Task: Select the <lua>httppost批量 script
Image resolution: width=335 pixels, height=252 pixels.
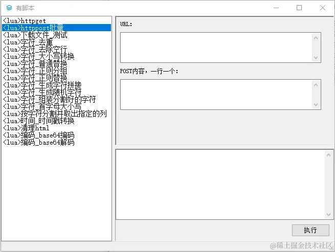Action: [56, 28]
